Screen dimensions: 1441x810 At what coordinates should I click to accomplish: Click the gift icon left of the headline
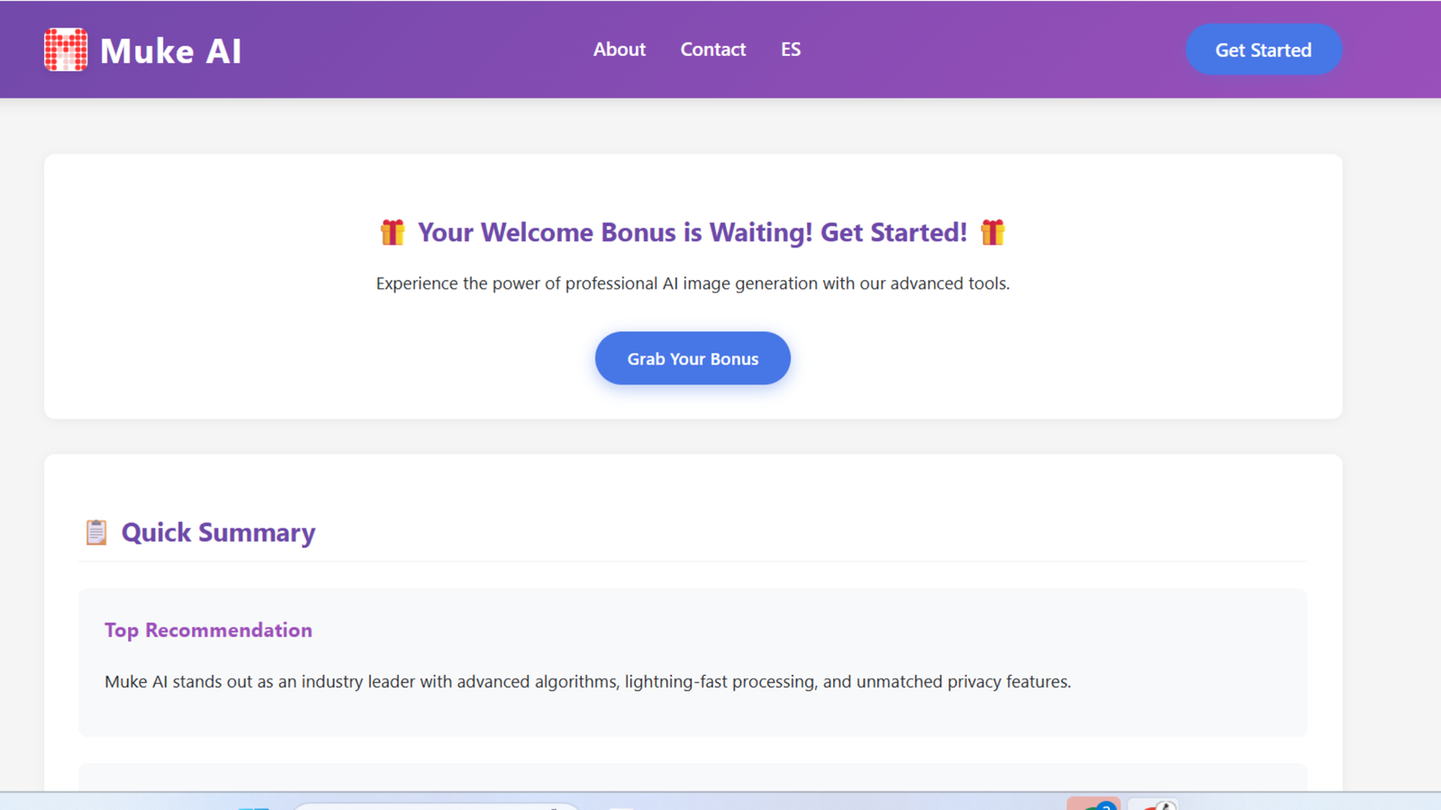tap(392, 232)
